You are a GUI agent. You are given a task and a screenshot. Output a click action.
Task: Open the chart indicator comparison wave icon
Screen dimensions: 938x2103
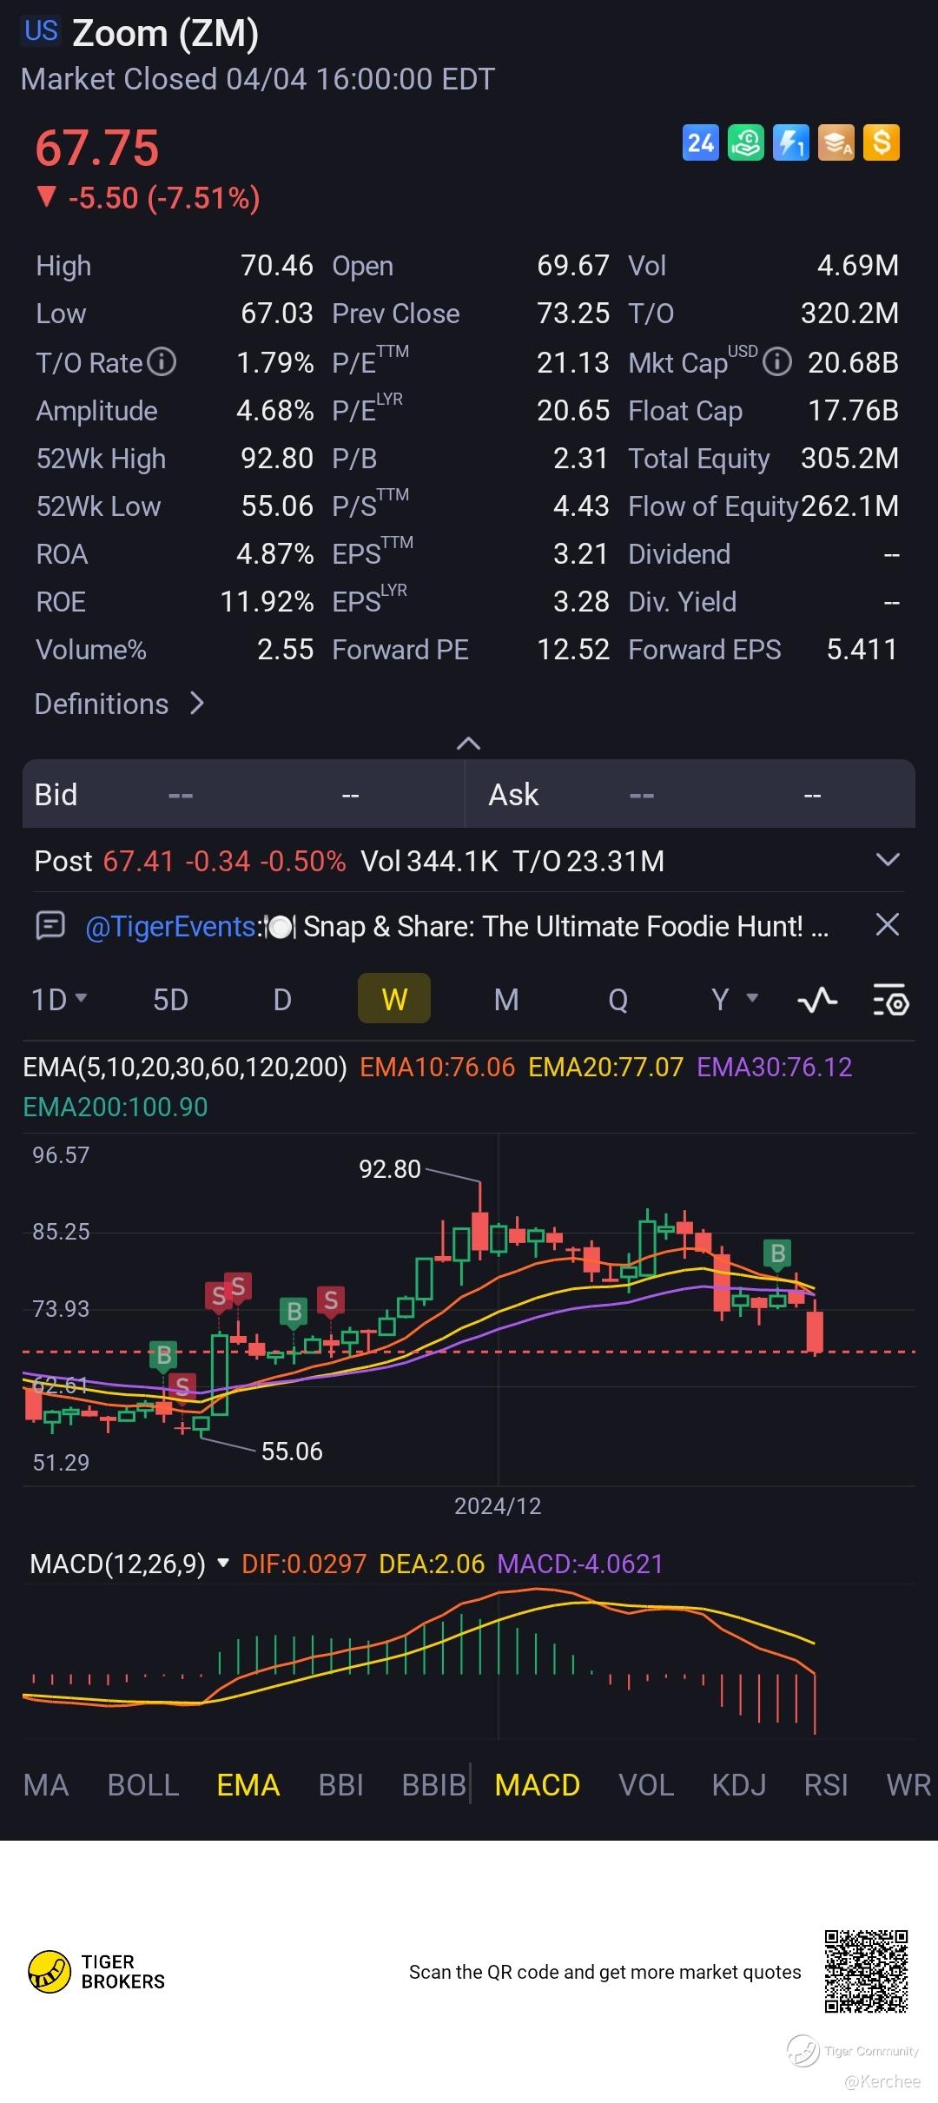click(x=817, y=1000)
